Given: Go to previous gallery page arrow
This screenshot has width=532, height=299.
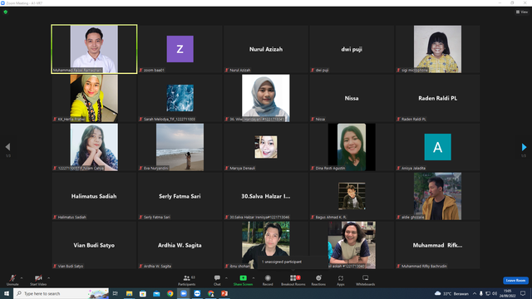Looking at the screenshot, I should (7, 147).
